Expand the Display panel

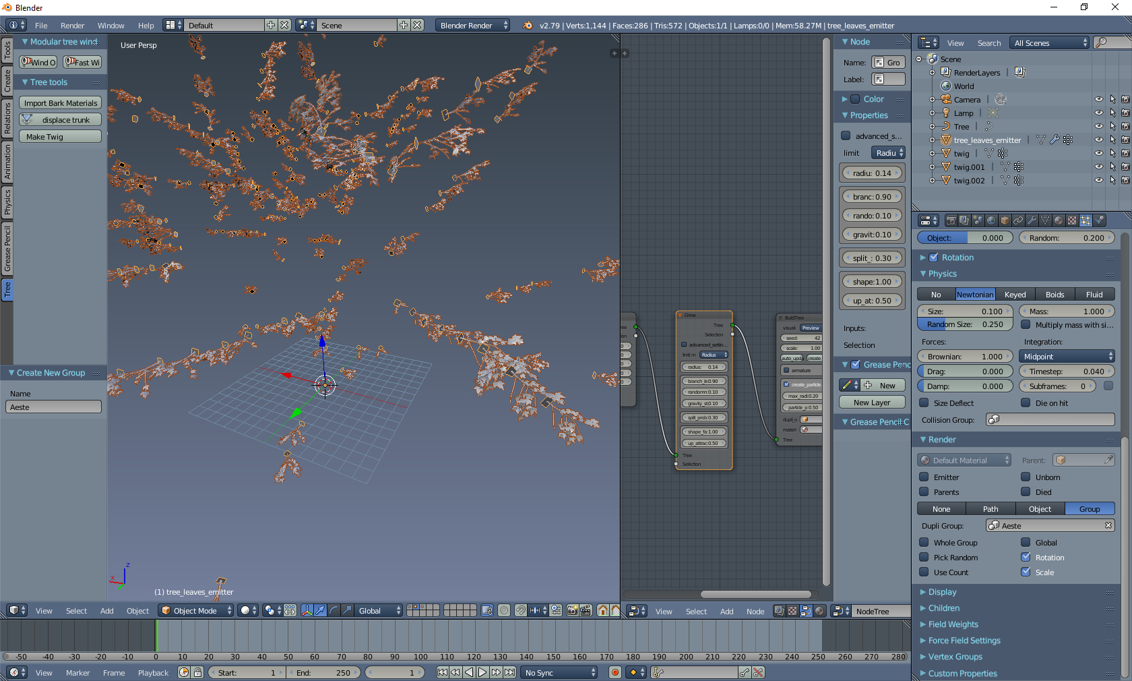[x=942, y=592]
